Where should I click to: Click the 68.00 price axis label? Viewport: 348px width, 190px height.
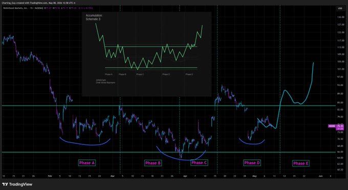pyautogui.click(x=341, y=146)
